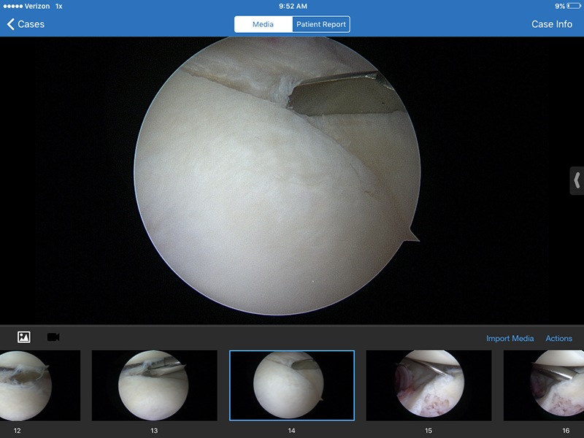The image size is (584, 438).
Task: Open the Actions menu
Action: [558, 338]
